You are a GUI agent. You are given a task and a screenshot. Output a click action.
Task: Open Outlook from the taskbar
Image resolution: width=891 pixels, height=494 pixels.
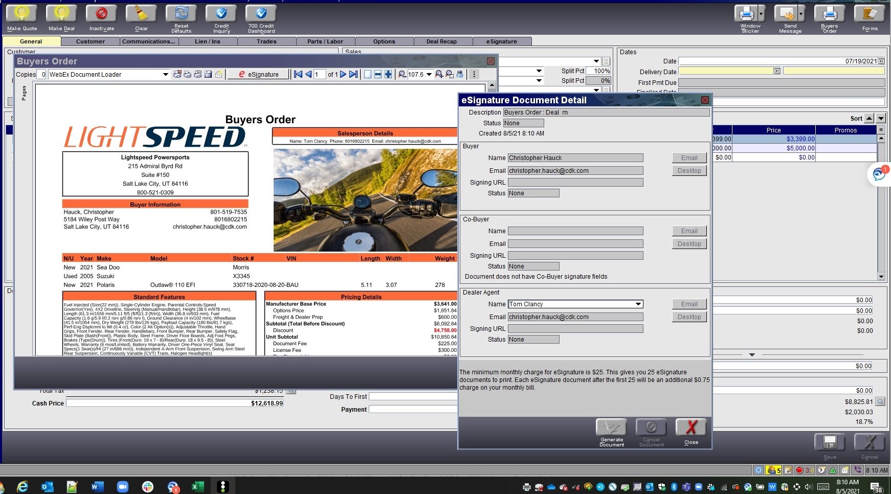[47, 486]
